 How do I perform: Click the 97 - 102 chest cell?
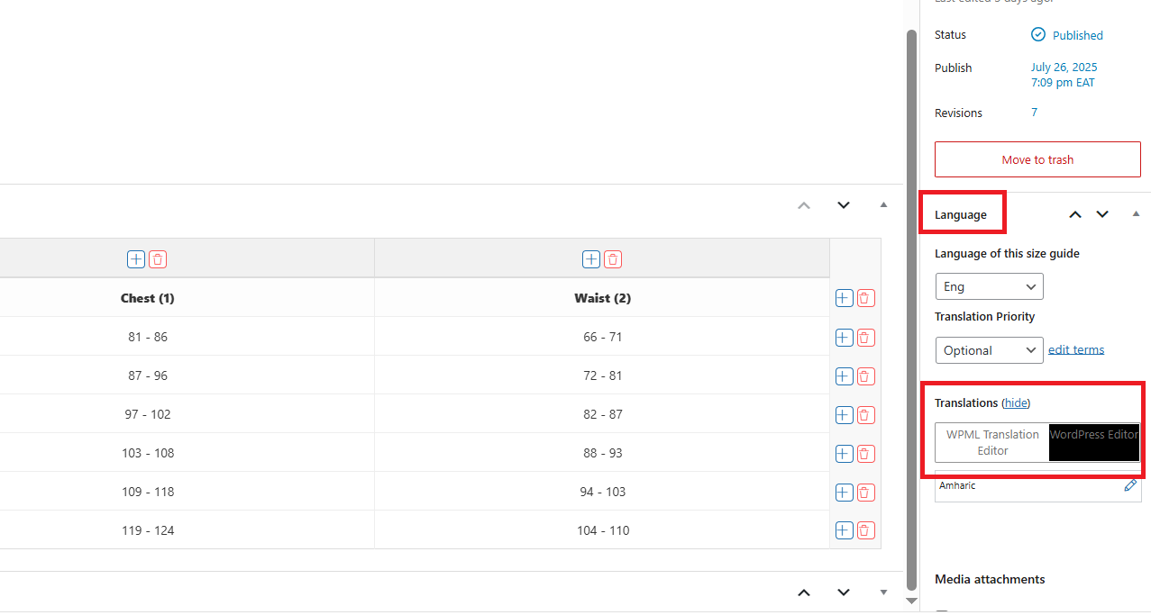[148, 414]
